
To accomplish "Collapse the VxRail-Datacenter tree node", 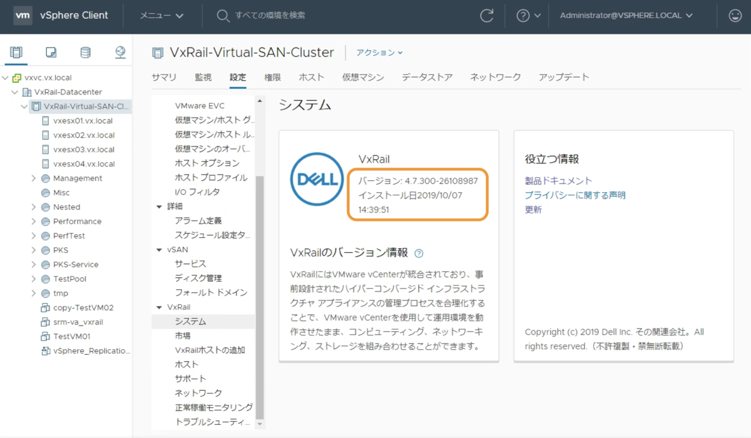I will 16,93.
